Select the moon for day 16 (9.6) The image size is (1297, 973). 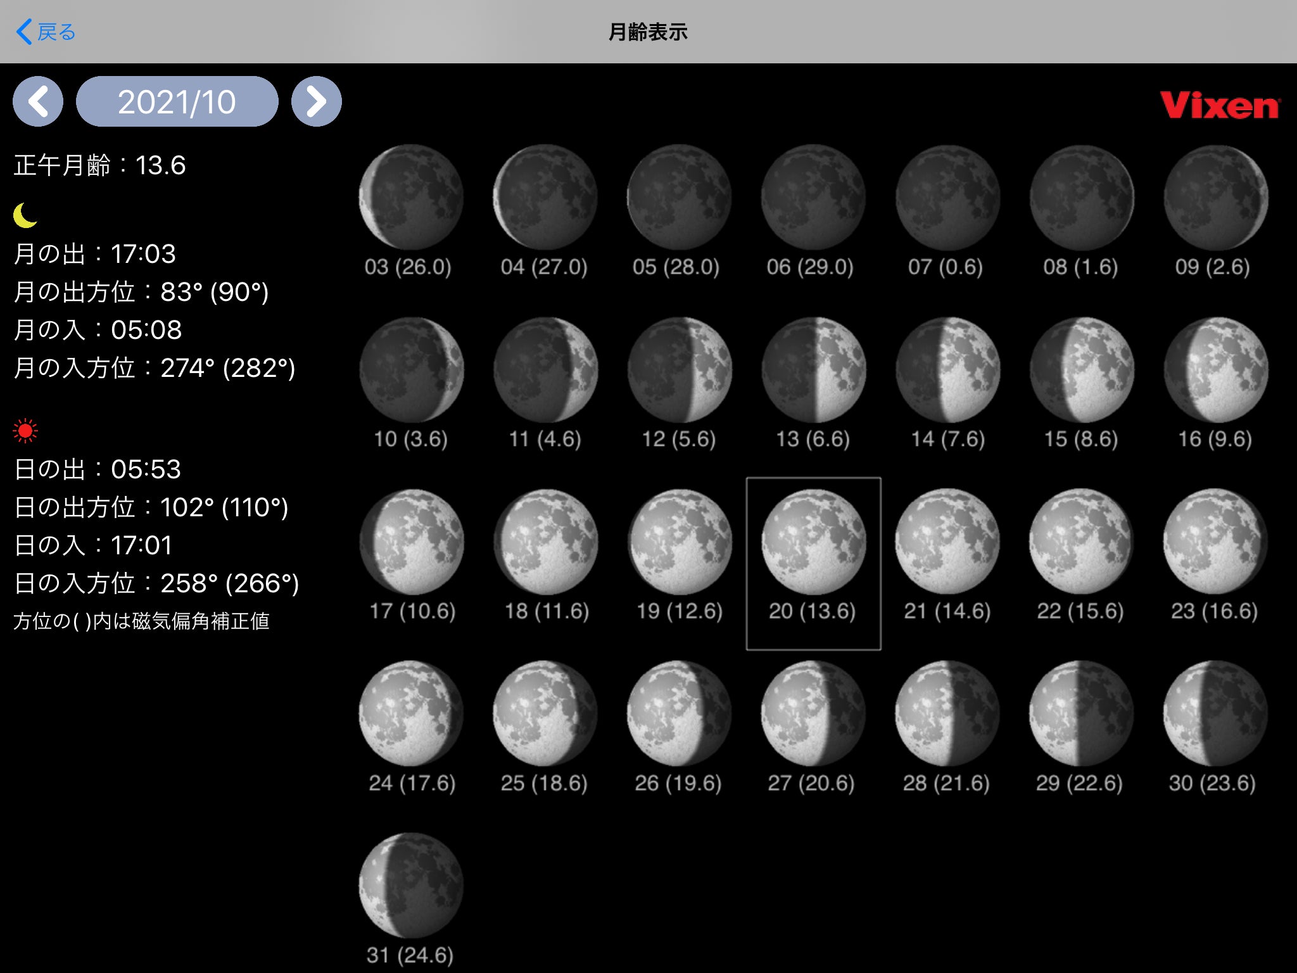[x=1216, y=370]
